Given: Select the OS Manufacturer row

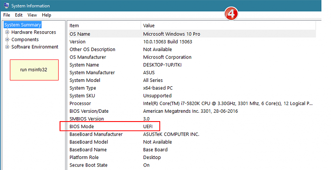Looking at the screenshot, I should click(x=192, y=57).
